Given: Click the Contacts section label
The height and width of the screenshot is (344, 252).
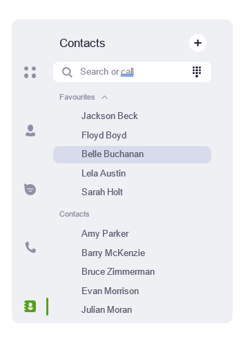Looking at the screenshot, I should coord(75,214).
